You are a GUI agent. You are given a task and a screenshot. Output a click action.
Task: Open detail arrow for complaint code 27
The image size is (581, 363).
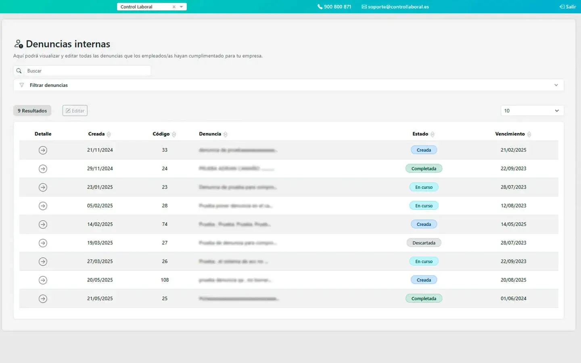point(43,243)
